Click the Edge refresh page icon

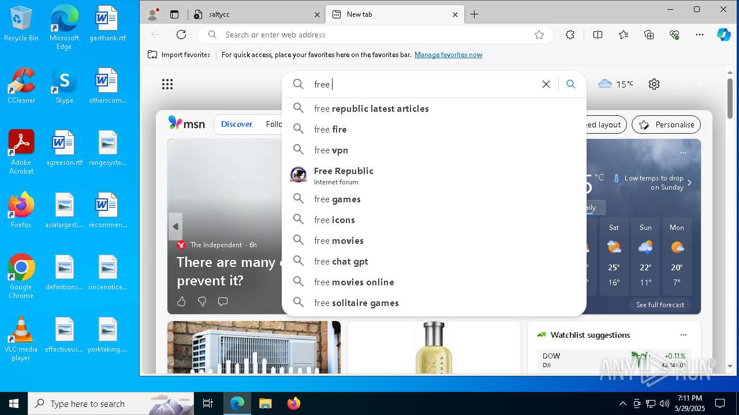181,35
